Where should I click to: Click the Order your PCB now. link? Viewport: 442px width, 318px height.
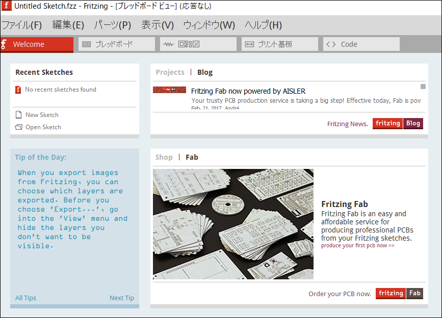pyautogui.click(x=340, y=294)
